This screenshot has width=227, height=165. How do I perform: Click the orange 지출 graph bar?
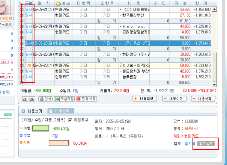[59, 143]
